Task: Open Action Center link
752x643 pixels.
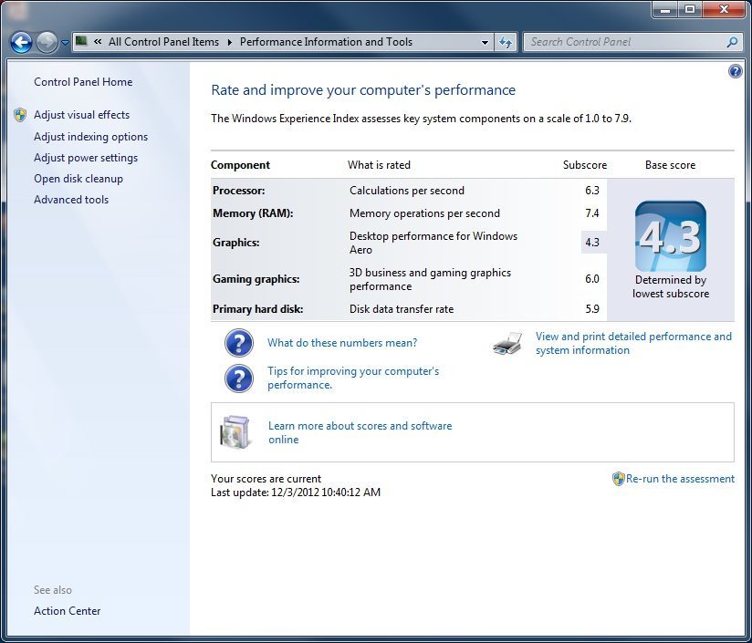Action: coord(68,611)
